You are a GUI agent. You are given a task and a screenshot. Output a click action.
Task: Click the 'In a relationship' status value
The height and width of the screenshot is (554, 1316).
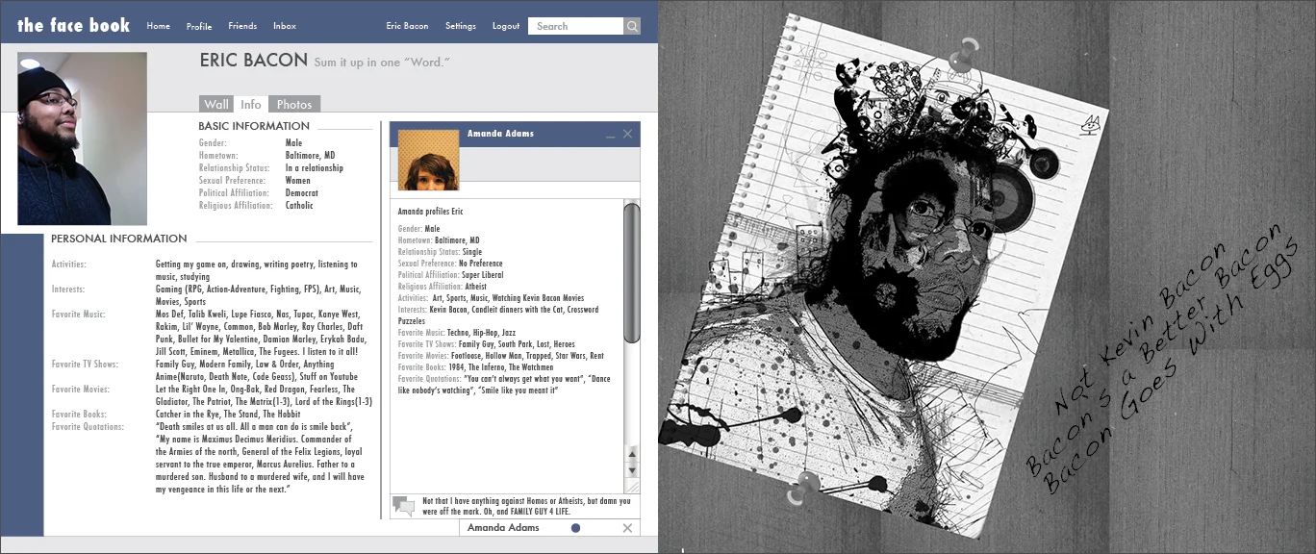coord(315,168)
